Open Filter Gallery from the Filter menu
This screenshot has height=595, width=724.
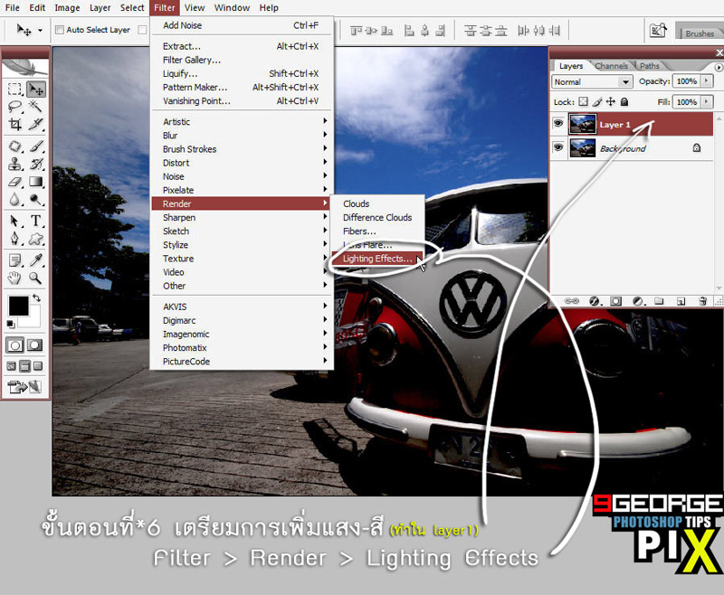243,60
